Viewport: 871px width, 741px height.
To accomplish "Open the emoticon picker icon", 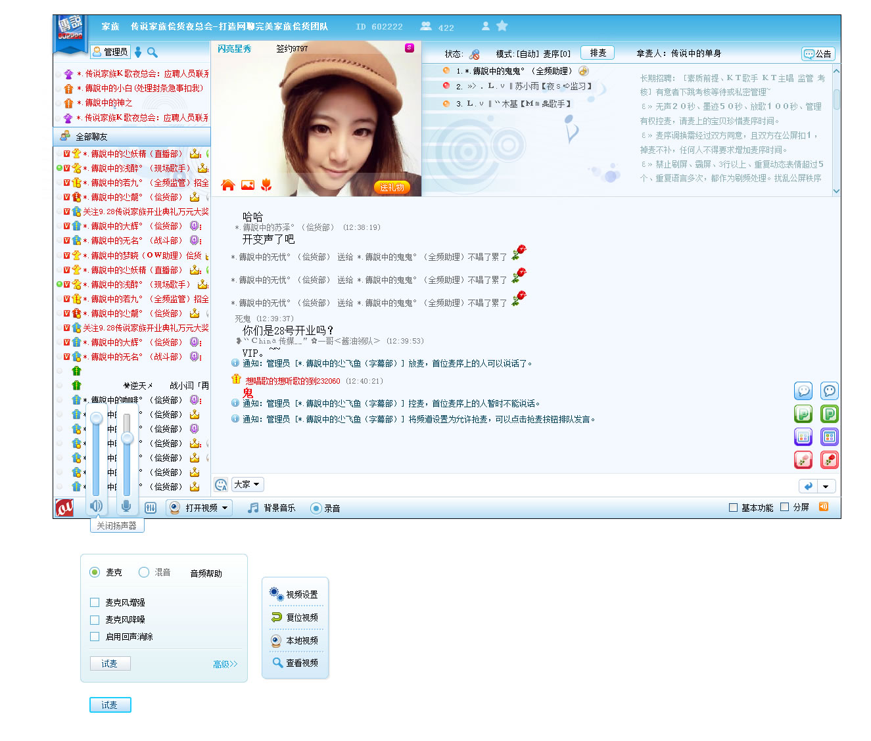I will click(221, 485).
